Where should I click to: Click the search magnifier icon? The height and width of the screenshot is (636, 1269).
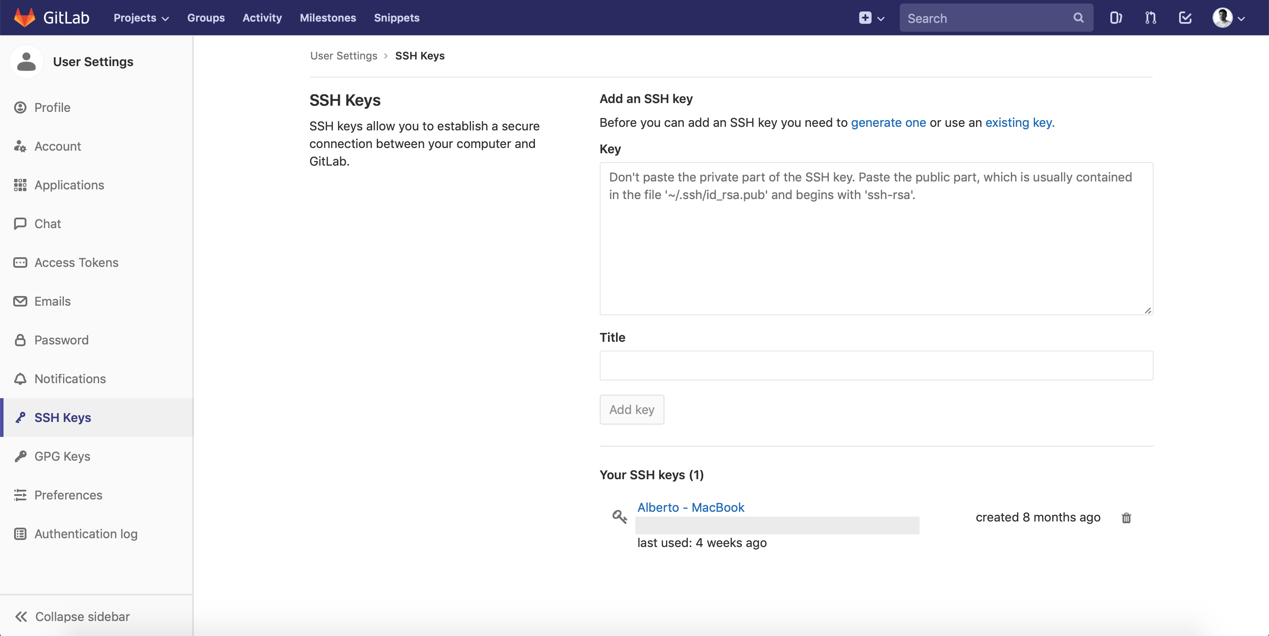click(1078, 18)
